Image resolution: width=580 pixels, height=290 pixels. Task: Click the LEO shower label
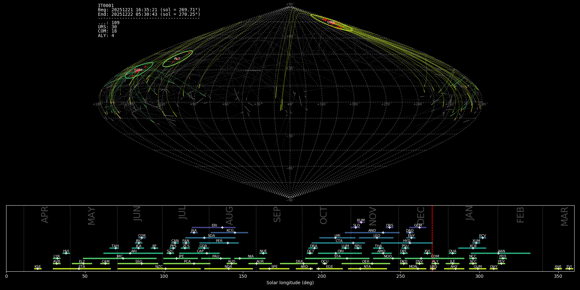377,236
